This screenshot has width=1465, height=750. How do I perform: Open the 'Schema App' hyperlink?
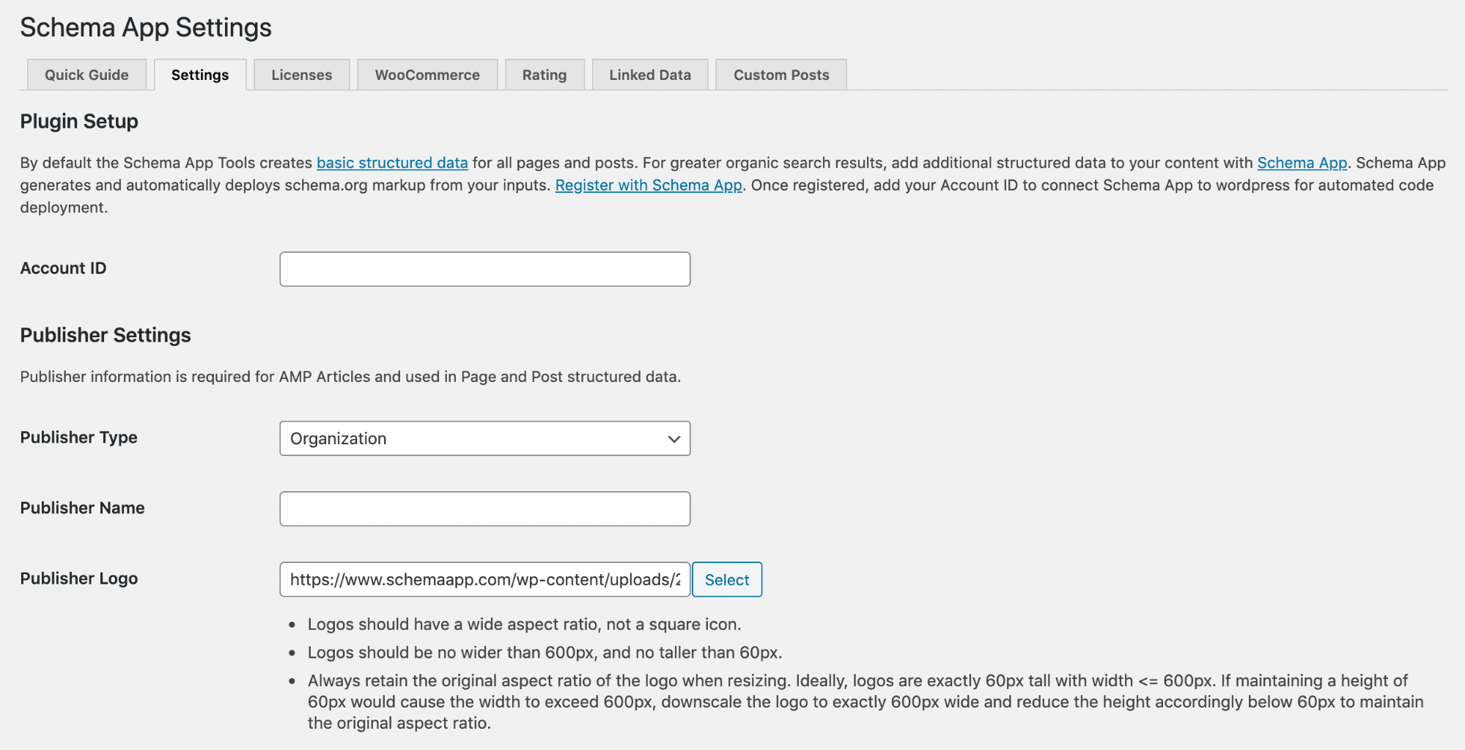pos(1302,163)
